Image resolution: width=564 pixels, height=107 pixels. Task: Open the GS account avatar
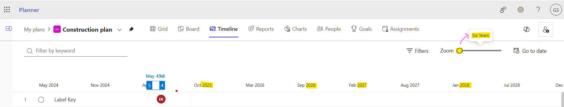556,10
